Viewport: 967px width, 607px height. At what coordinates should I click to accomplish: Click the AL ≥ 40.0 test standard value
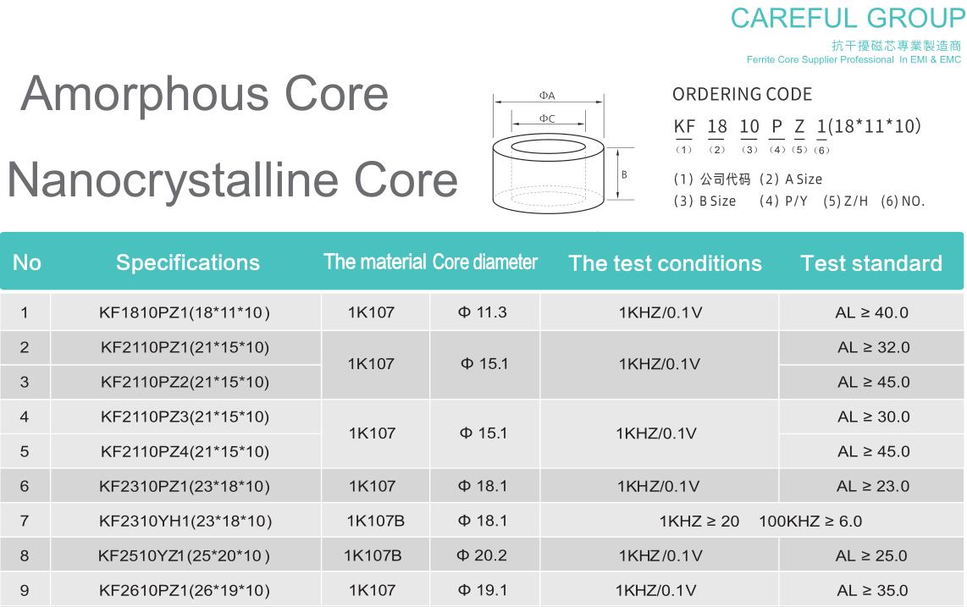871,312
